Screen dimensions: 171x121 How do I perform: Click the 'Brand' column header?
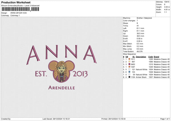click(156, 57)
